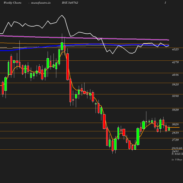The height and width of the screenshot is (183, 183).
Task: Click the lowest red candle near 2491 level
Action: tap(113, 146)
